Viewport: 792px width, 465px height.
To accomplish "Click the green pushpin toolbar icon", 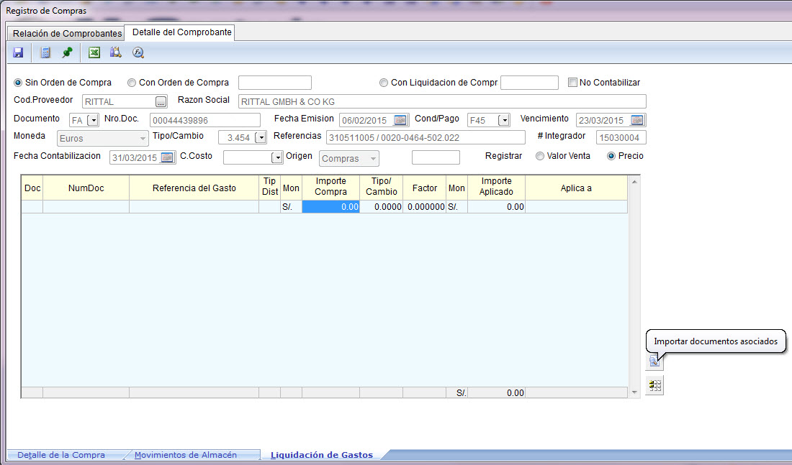I will pyautogui.click(x=67, y=52).
